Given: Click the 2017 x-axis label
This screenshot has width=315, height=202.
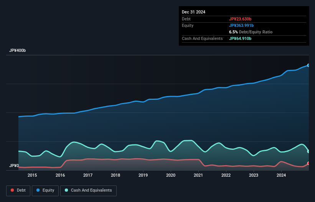Looking at the screenshot, I should pyautogui.click(x=88, y=175).
